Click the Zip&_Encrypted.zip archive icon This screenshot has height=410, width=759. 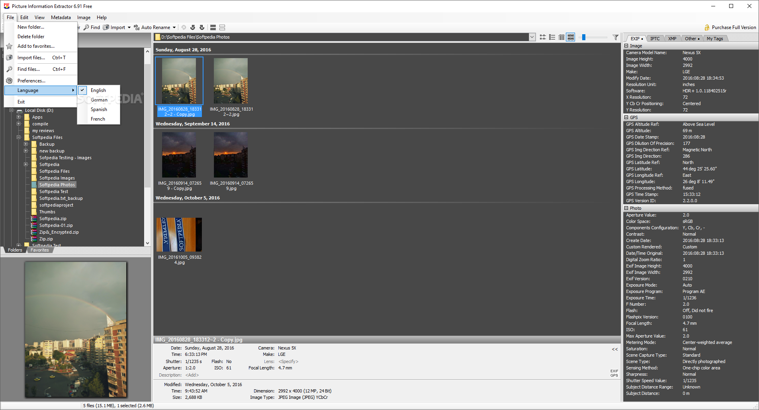(x=34, y=232)
